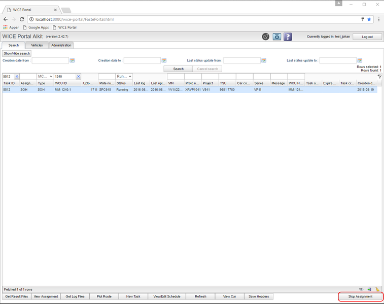Toggle Show/Hide search panel
384x304 pixels.
(x=17, y=53)
